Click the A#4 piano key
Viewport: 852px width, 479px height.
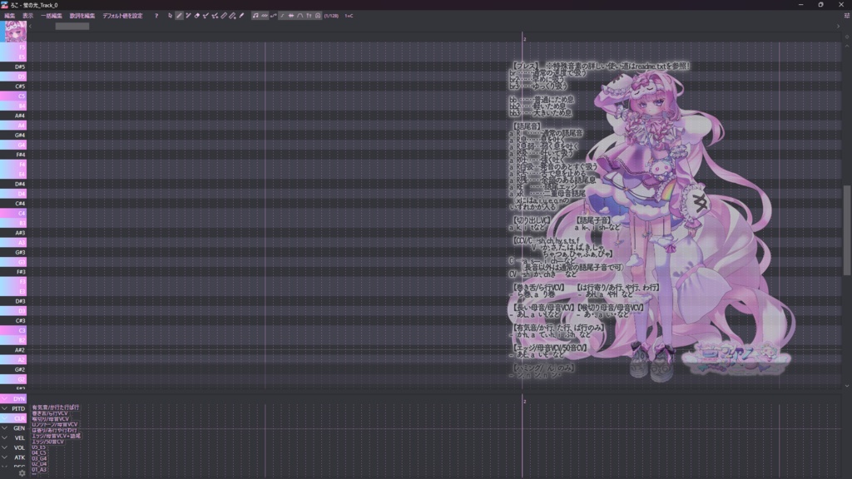pyautogui.click(x=13, y=116)
